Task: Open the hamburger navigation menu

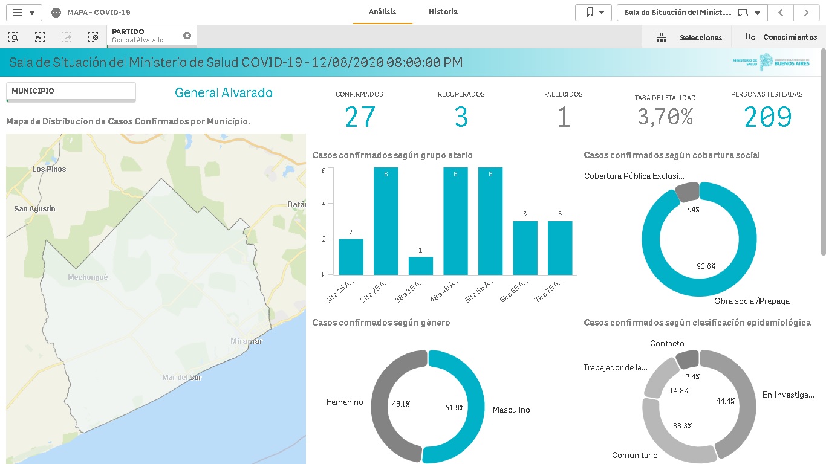Action: click(x=24, y=13)
